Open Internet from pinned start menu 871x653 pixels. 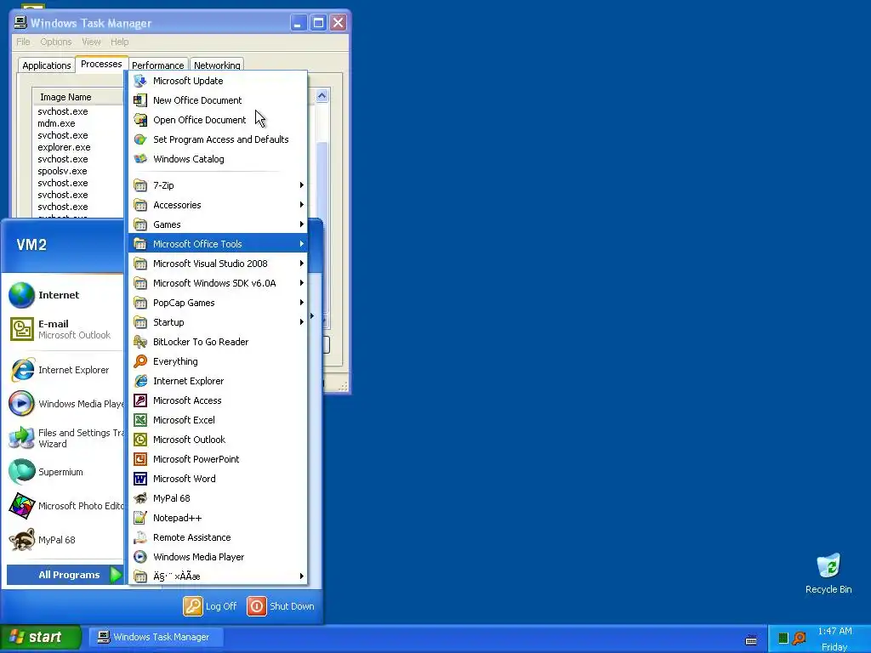65,295
